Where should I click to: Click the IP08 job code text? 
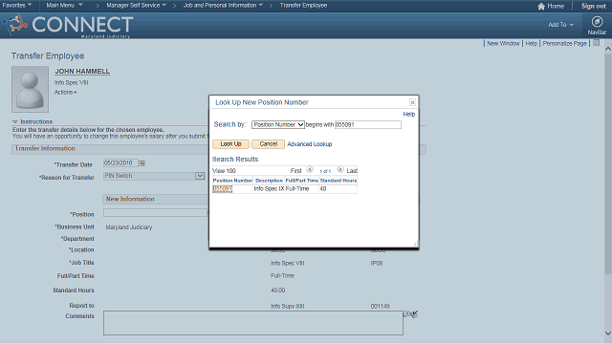377,264
